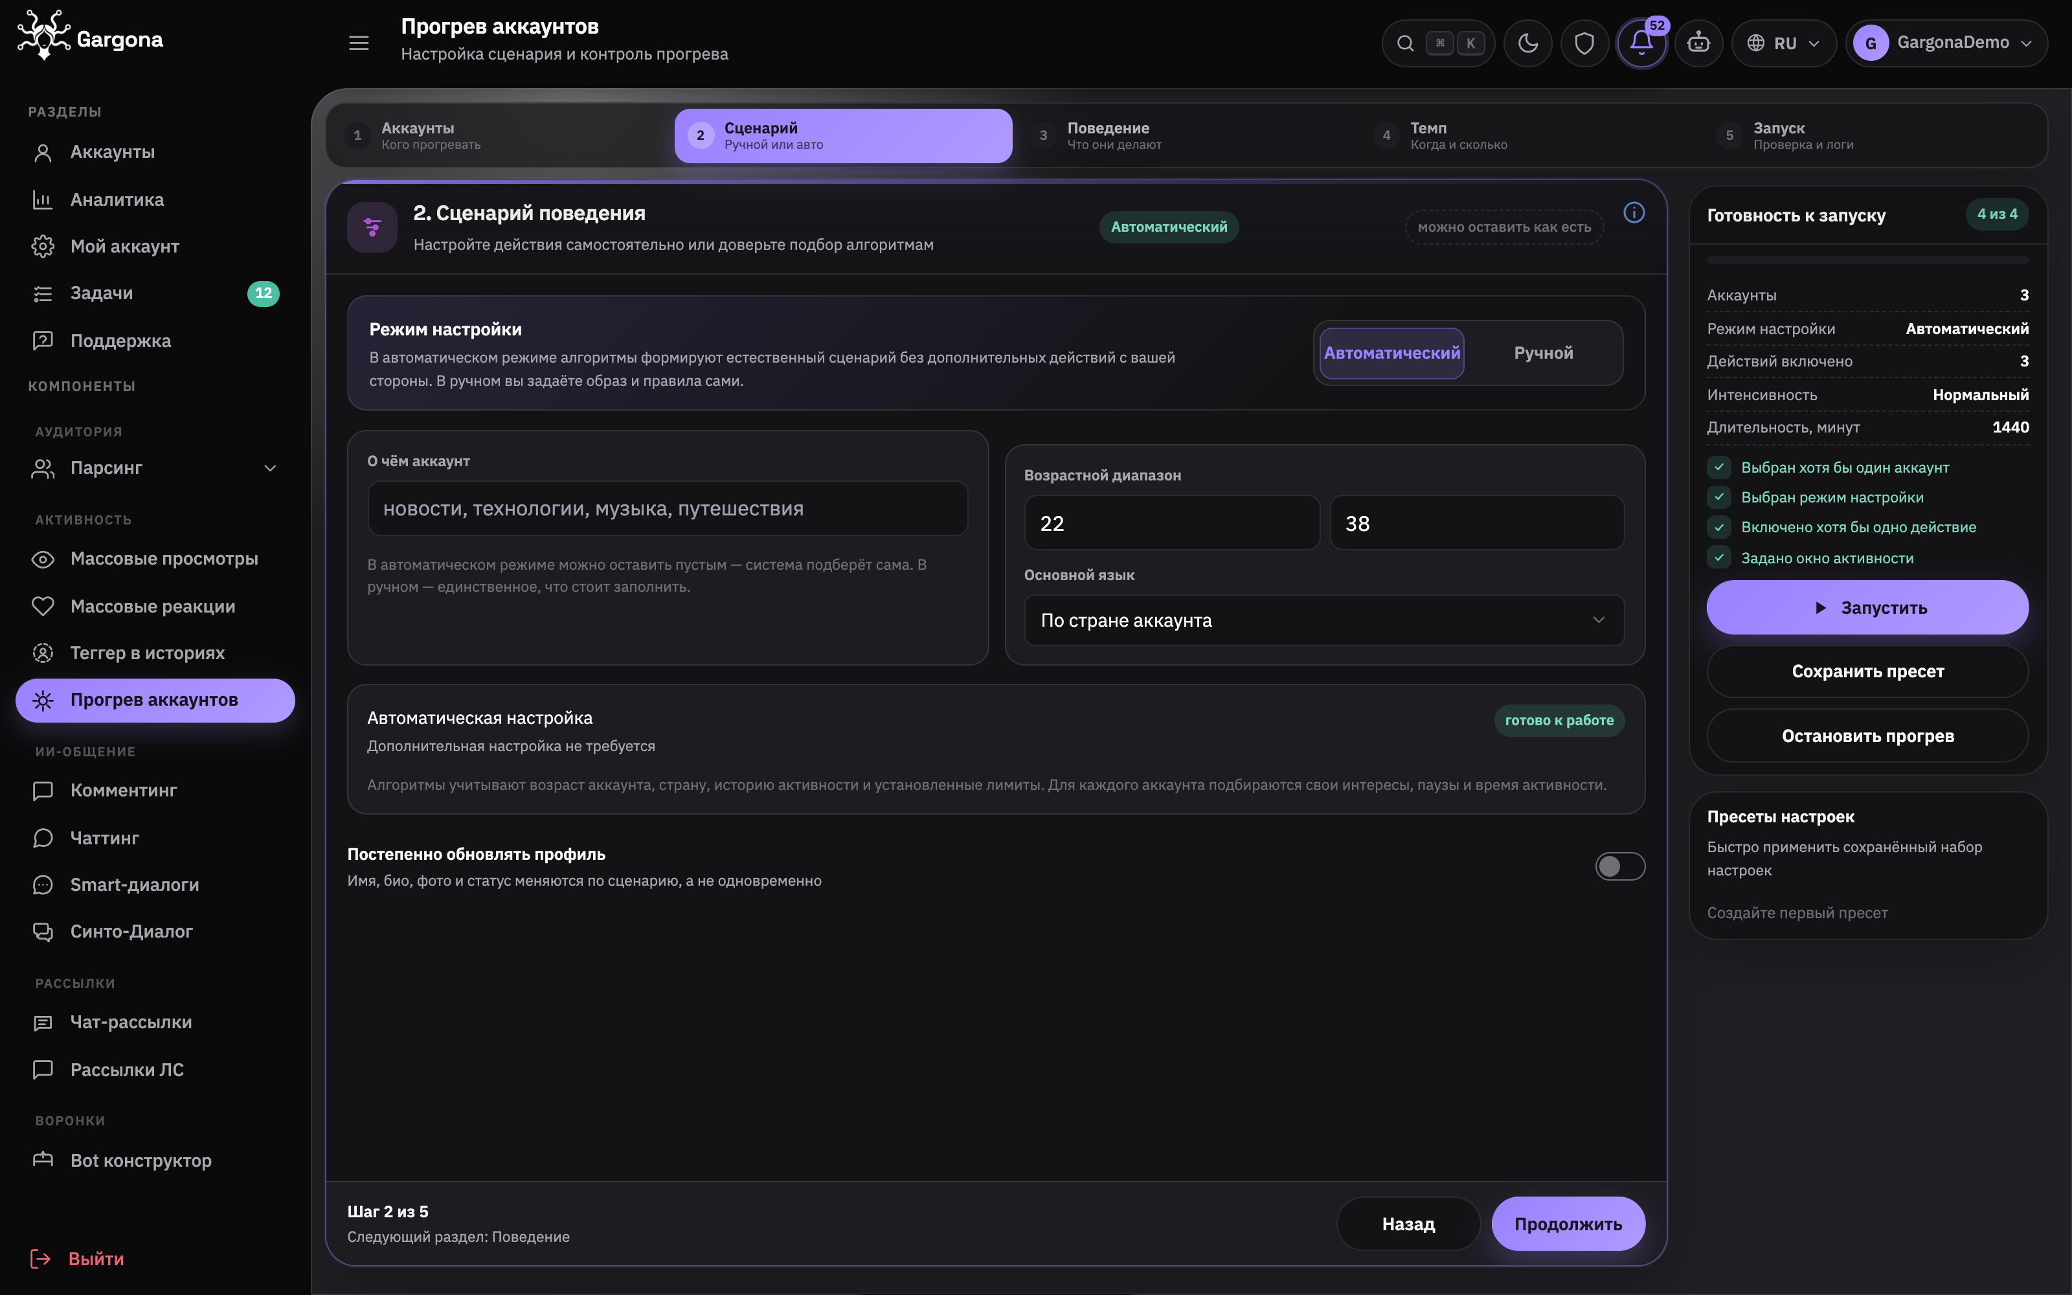The image size is (2072, 1295).
Task: Open the GargonaDemo account menu
Action: tap(1946, 43)
